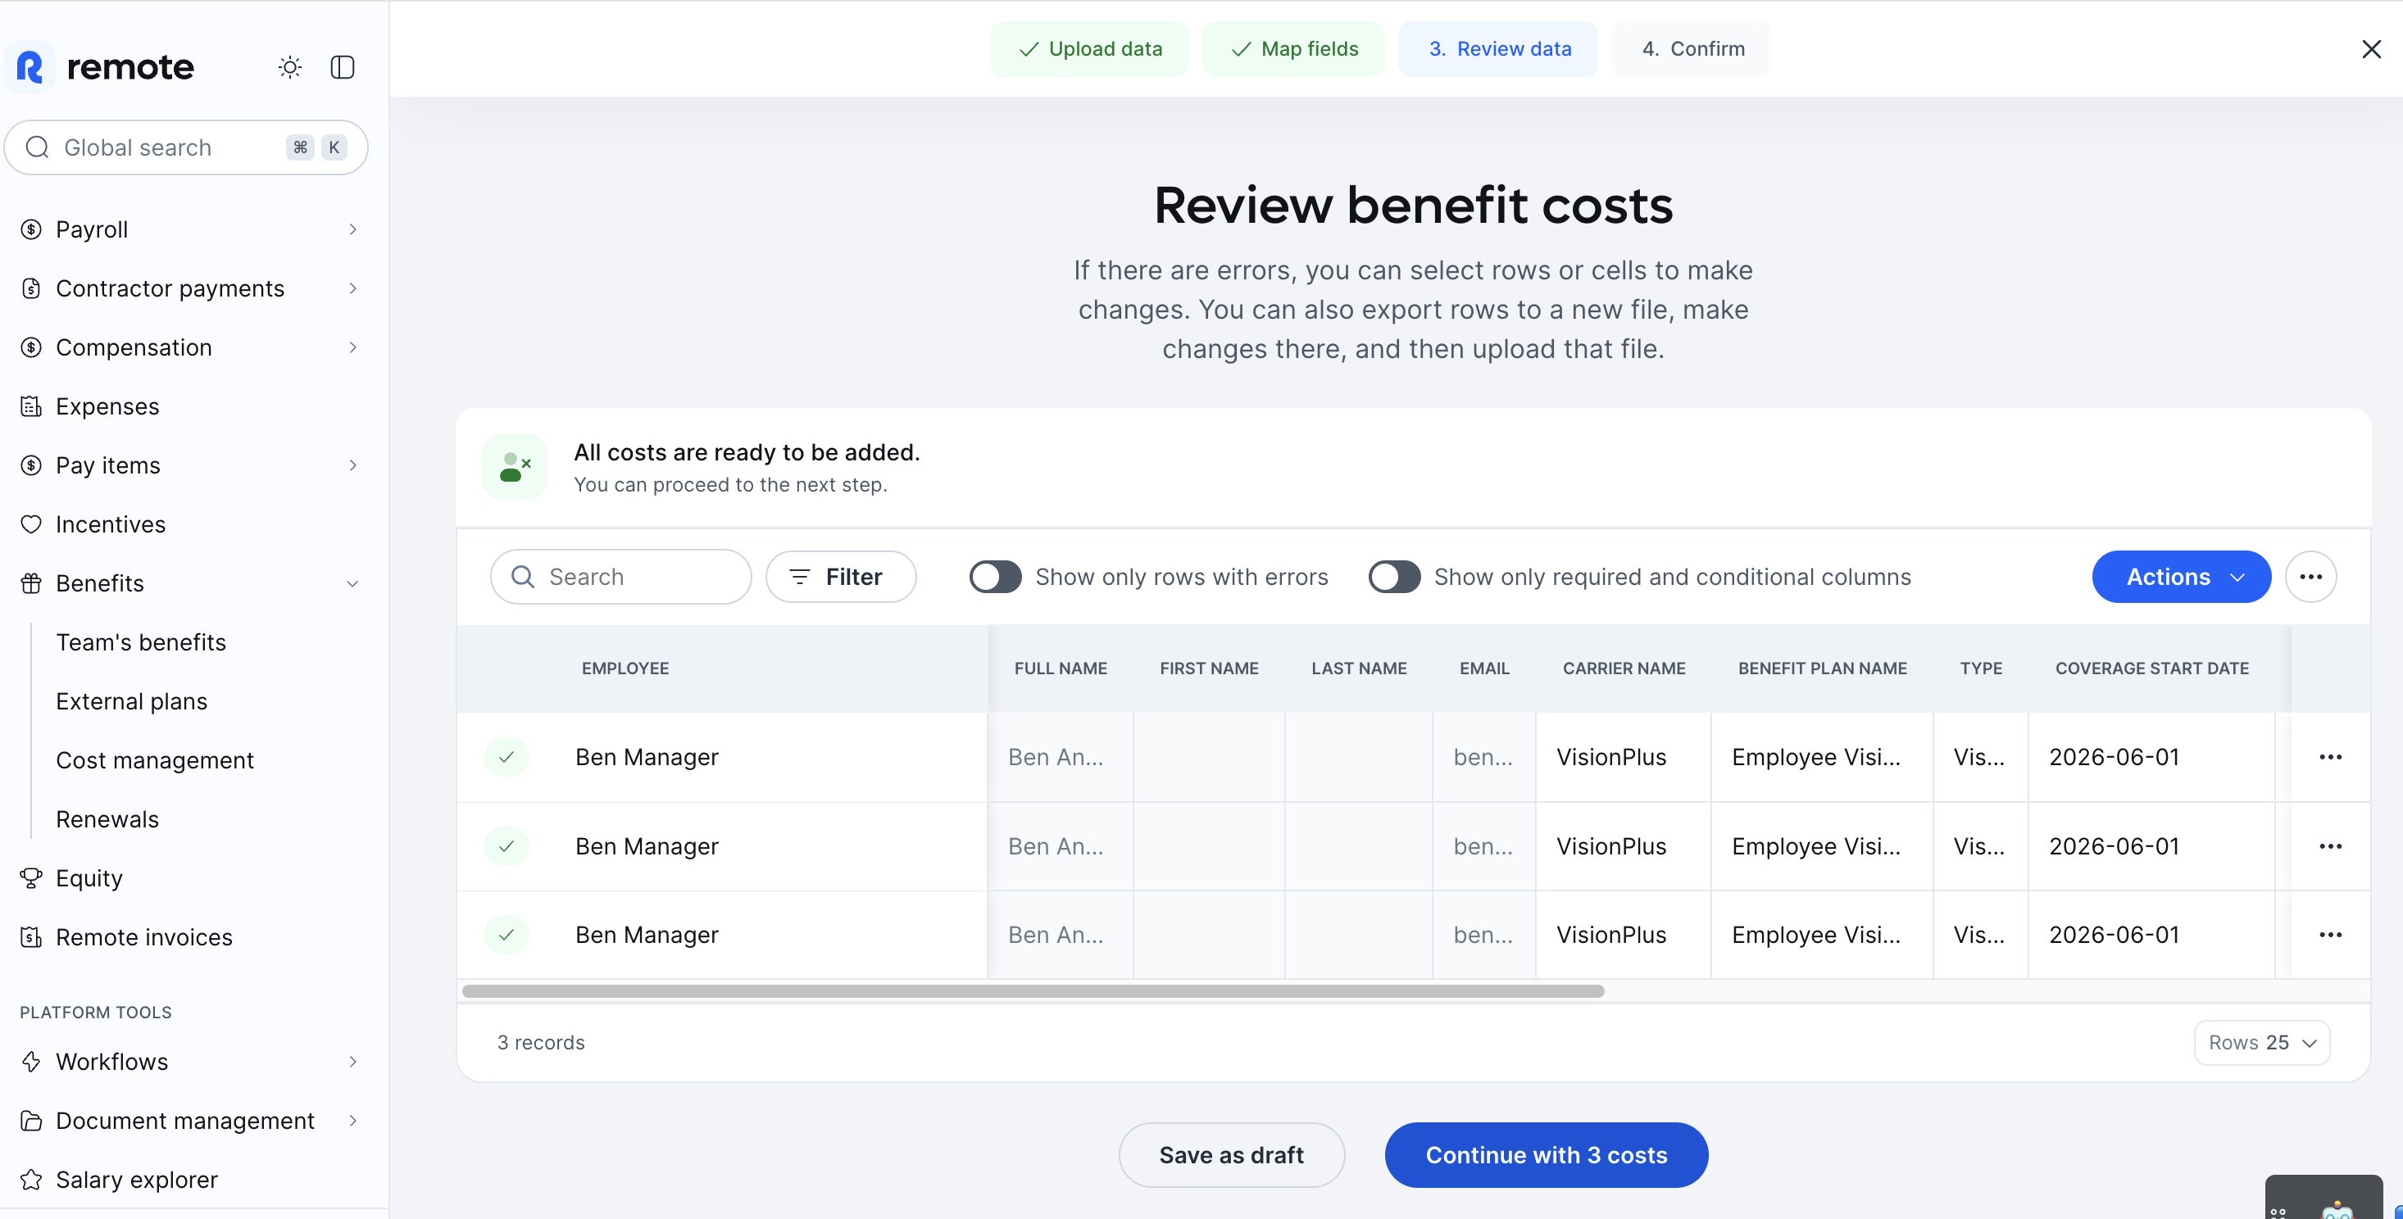Click the Employee column header
Image resolution: width=2403 pixels, height=1219 pixels.
(x=625, y=668)
